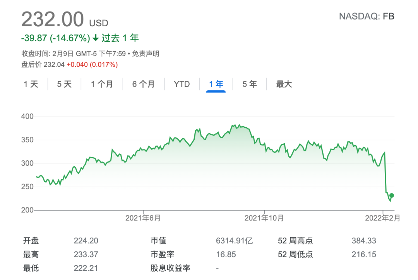Open the 免责声明 link
This screenshot has height=280, width=418.
pos(146,54)
